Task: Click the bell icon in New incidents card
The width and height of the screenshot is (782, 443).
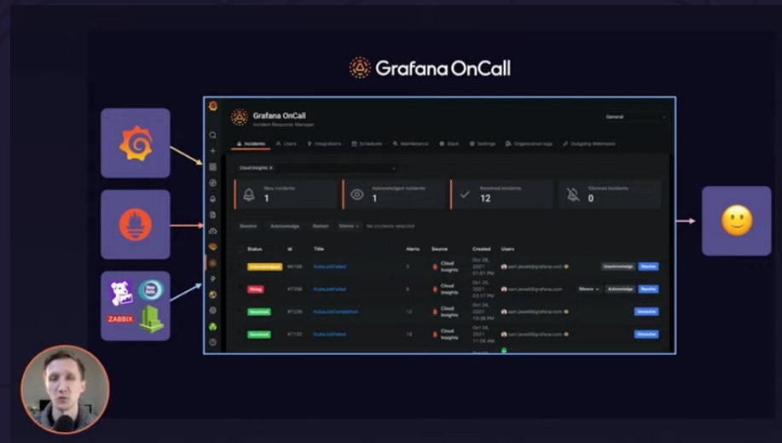Action: tap(249, 195)
